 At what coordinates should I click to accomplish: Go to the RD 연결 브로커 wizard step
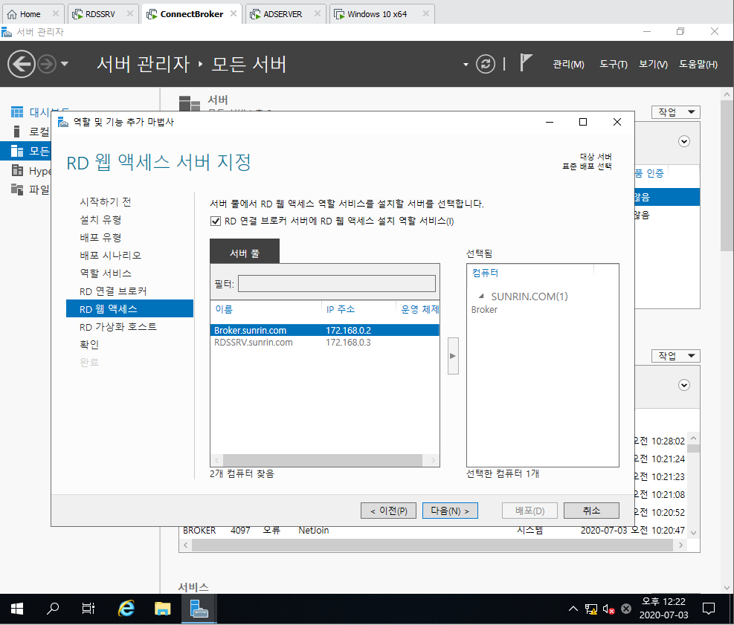pos(113,291)
